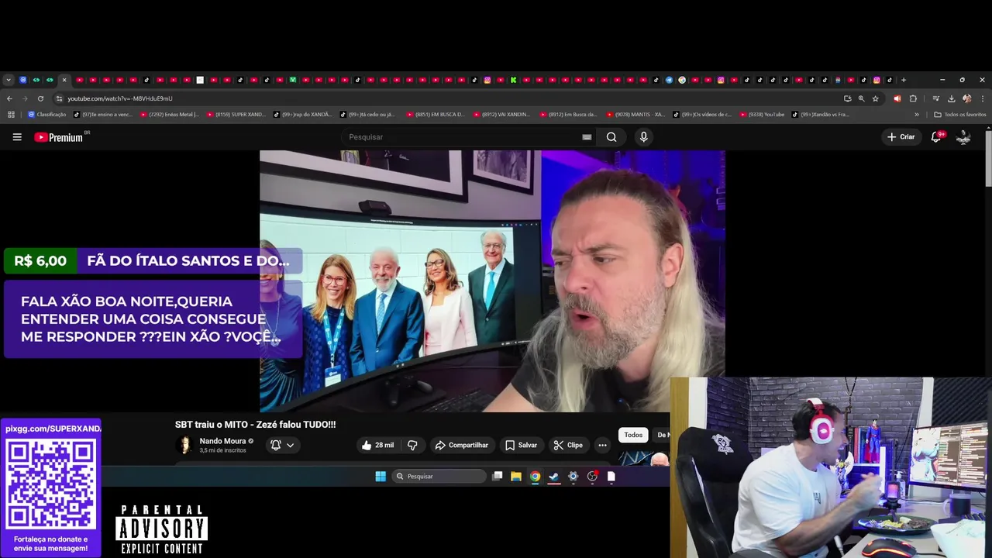Bookmark this page with the star icon
The image size is (992, 558).
pos(875,98)
